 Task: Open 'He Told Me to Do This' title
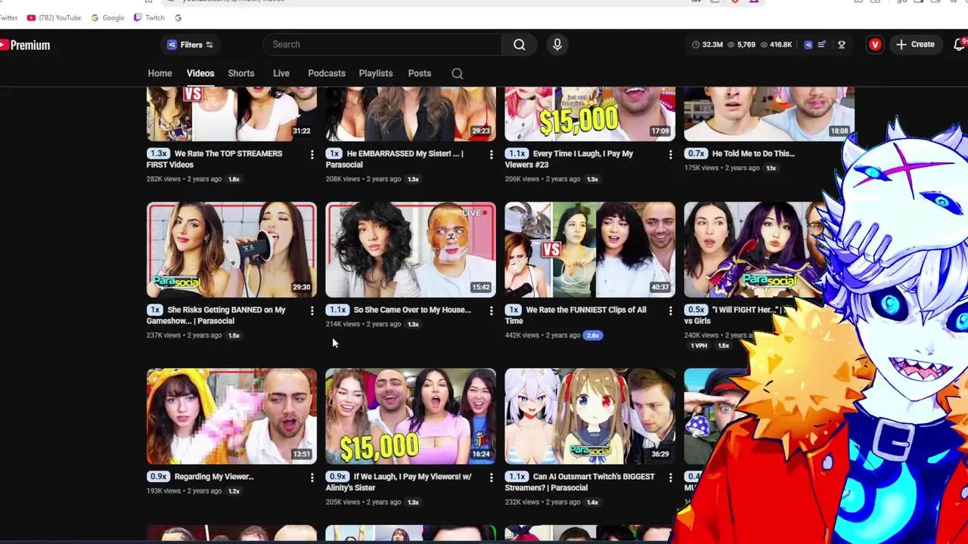click(753, 153)
